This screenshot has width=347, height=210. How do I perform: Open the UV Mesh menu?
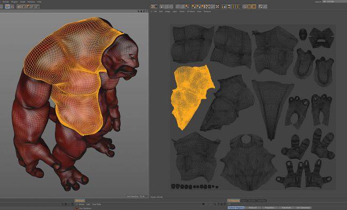tap(191, 12)
